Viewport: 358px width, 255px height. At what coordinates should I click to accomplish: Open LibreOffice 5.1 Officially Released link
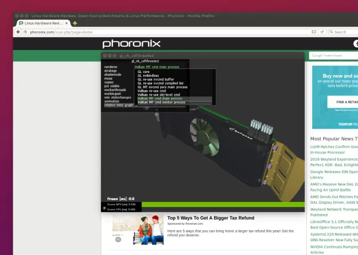[334, 225]
